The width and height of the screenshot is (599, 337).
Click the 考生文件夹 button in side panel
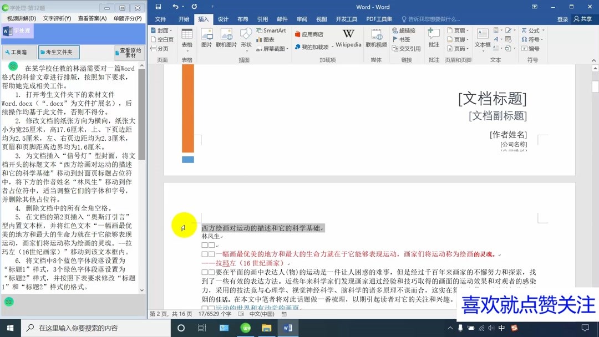click(x=59, y=52)
